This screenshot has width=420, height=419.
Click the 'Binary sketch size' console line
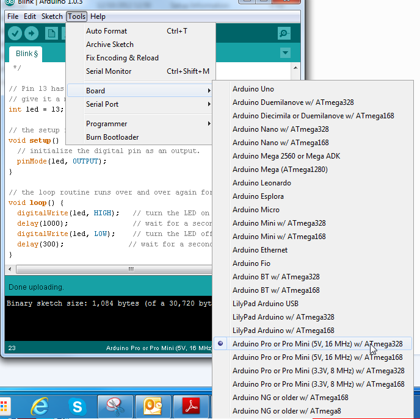click(x=109, y=303)
